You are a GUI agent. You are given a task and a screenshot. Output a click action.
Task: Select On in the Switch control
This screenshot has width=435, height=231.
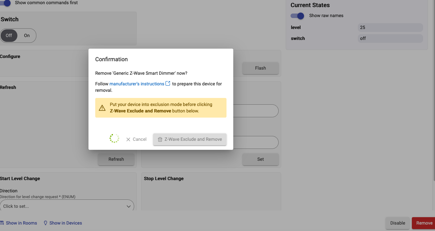(27, 35)
